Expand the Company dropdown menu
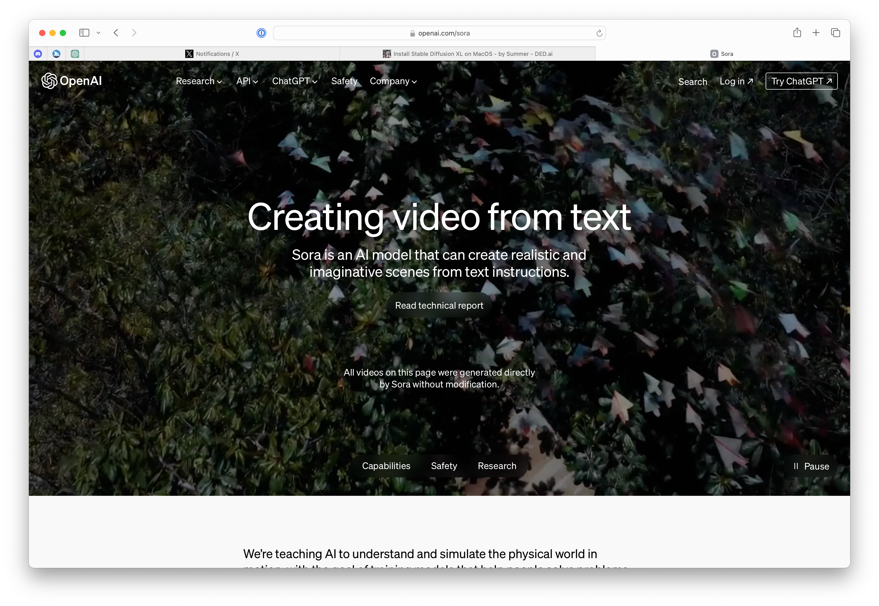Screen dimensions: 879x606 393,81
